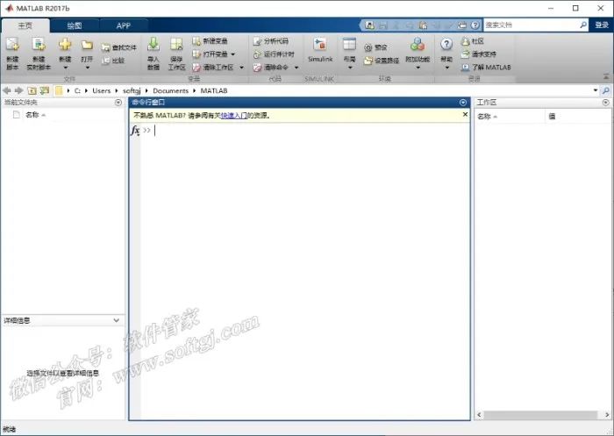Expand the New (新建) dropdown arrow
The image size is (614, 436).
65,68
